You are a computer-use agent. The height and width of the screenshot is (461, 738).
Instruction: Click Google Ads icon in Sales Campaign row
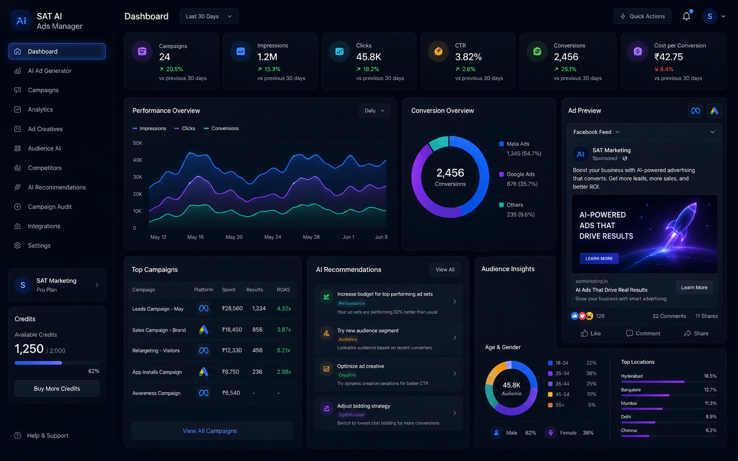pos(204,330)
